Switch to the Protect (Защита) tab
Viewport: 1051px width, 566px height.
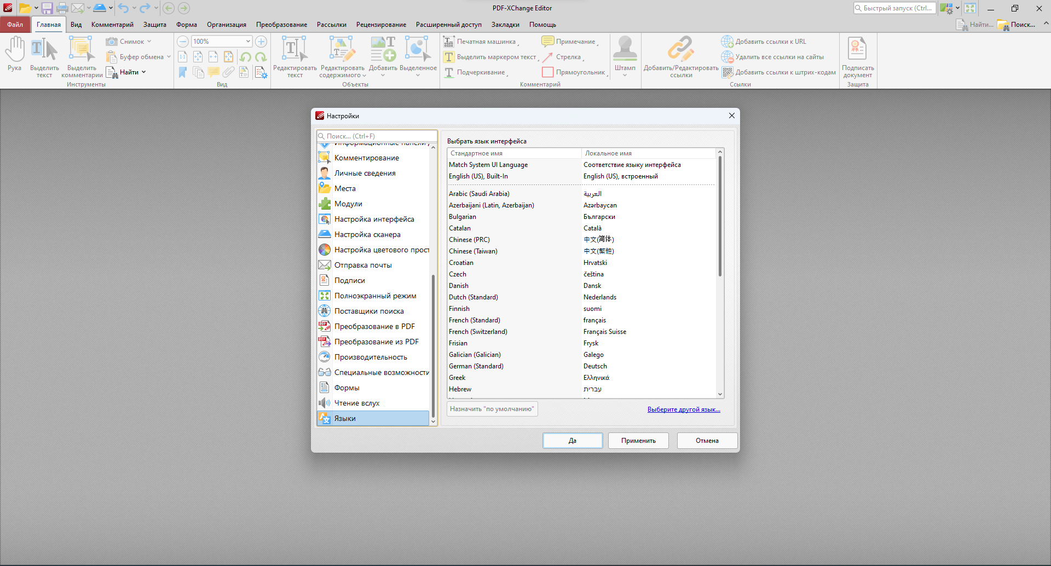tap(155, 25)
